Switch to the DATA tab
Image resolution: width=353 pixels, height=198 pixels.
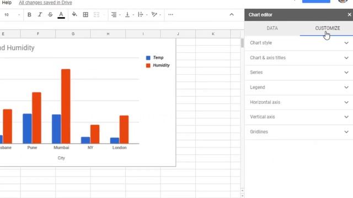(272, 28)
